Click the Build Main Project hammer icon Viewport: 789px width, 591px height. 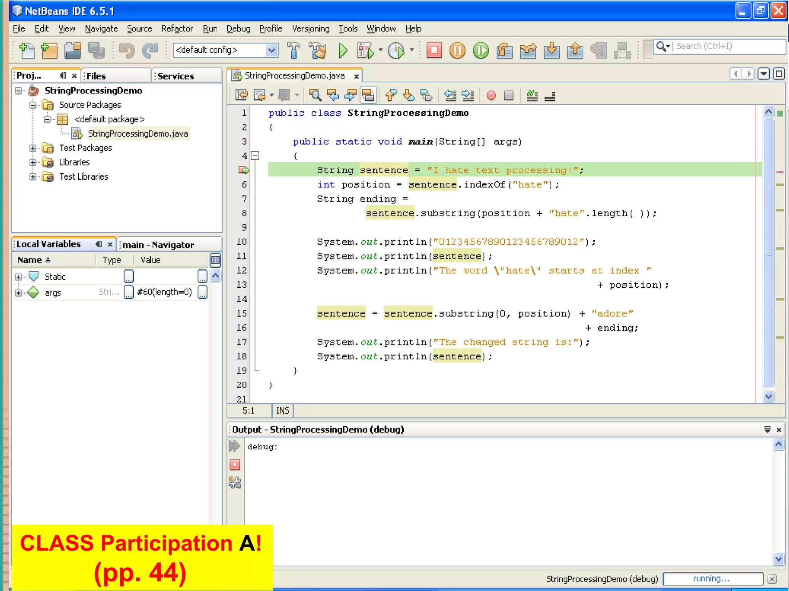coord(294,50)
